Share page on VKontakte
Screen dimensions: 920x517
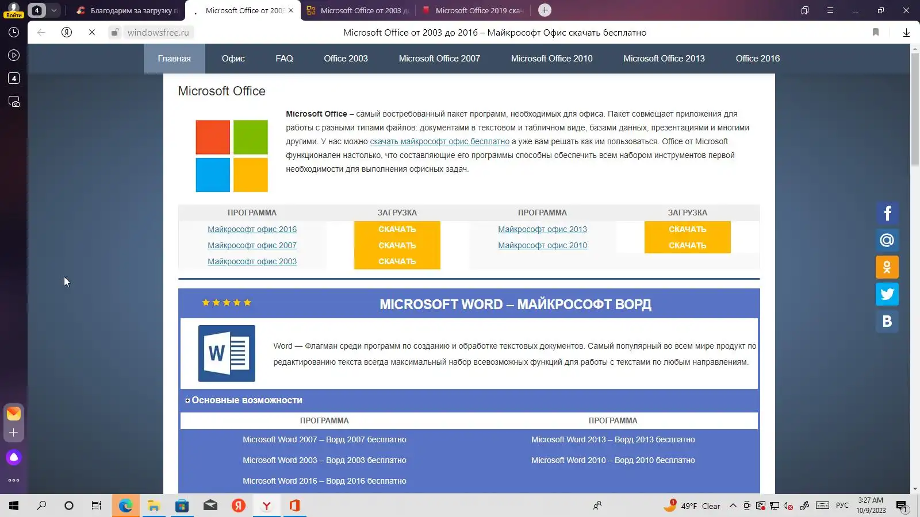coord(887,321)
